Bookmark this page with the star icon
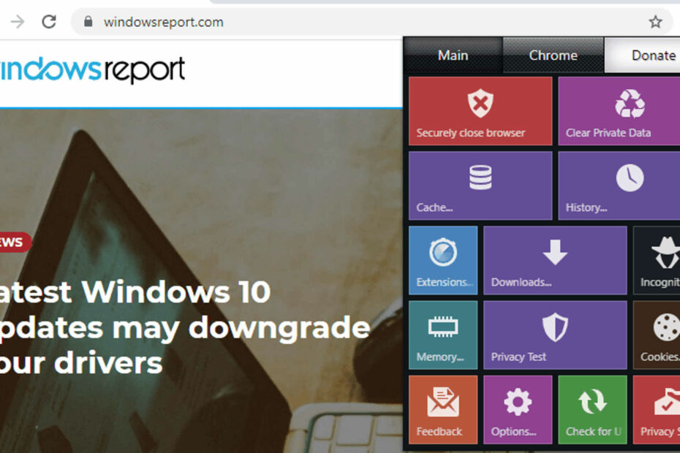The width and height of the screenshot is (680, 453). tap(655, 22)
